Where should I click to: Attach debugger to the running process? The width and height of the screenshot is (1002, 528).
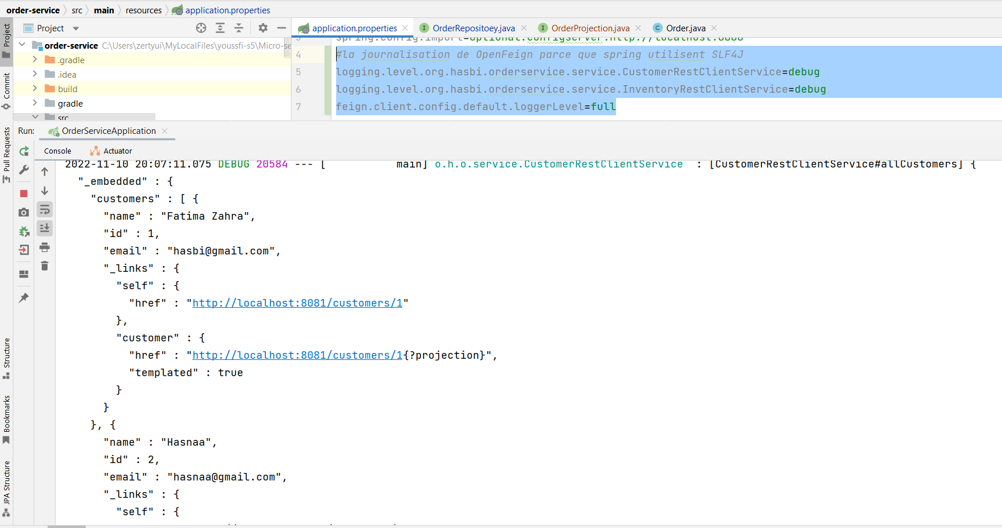click(24, 231)
